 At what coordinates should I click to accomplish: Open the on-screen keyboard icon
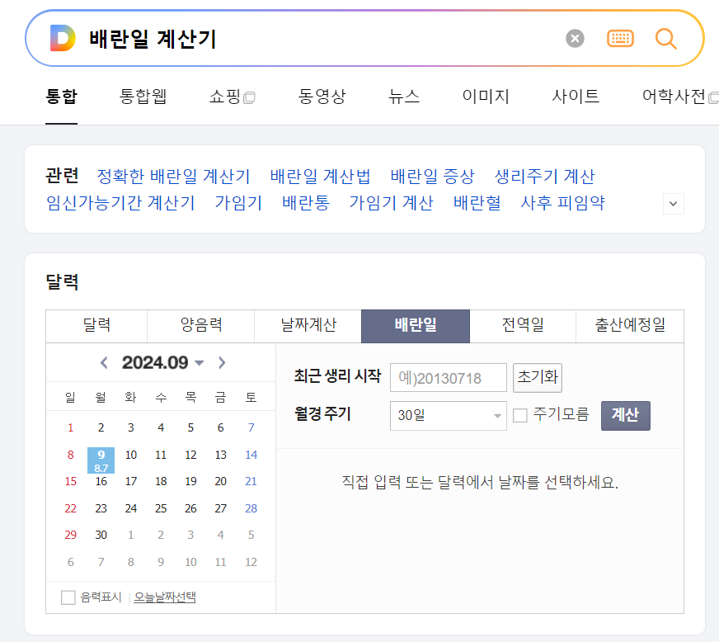621,38
